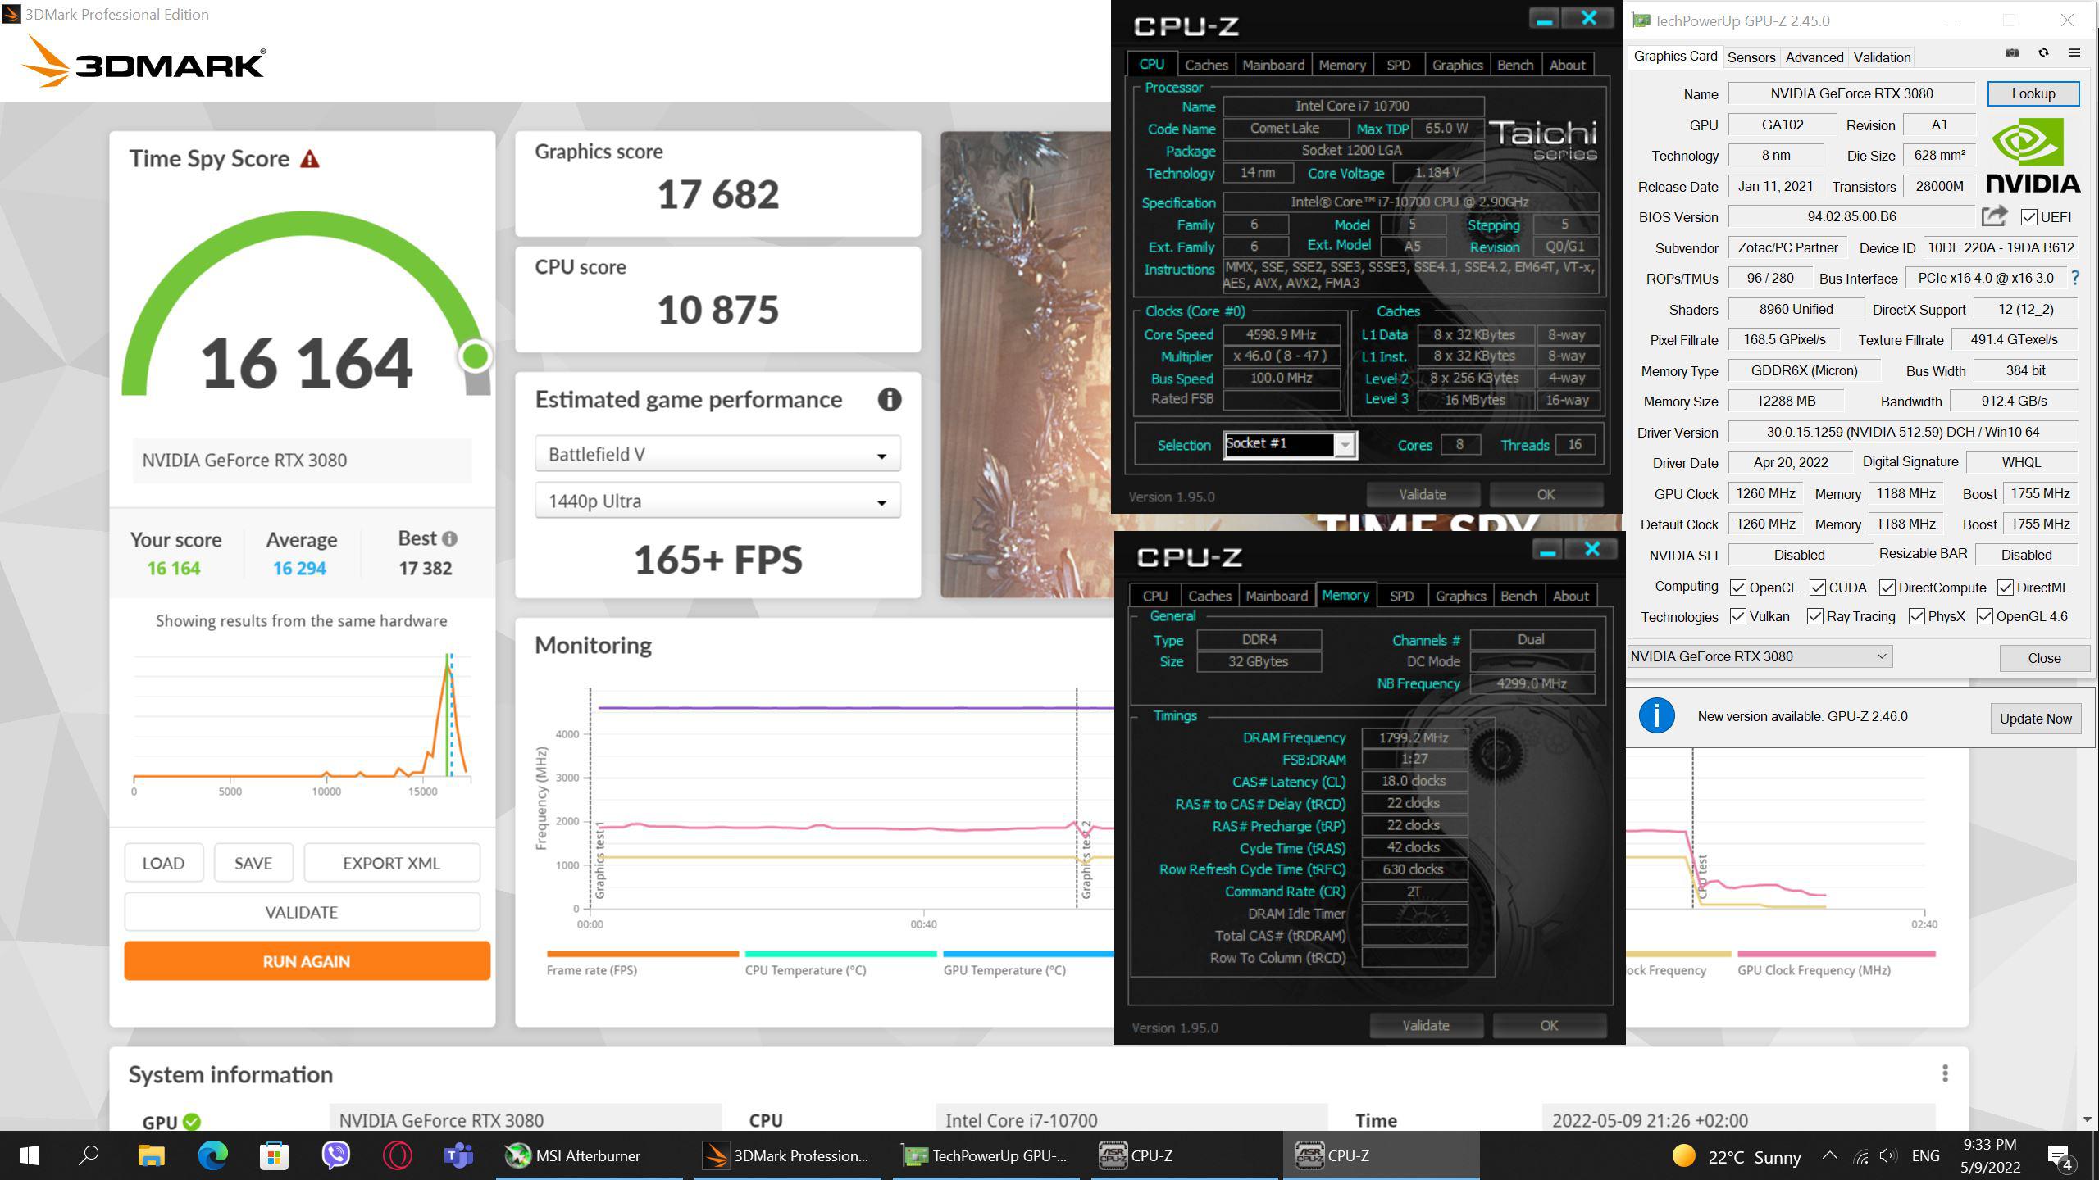Open the GPU-Z hamburger menu

tap(2074, 53)
